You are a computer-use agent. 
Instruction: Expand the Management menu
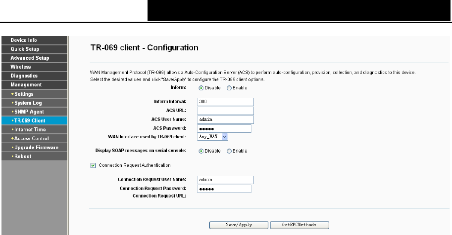[x=34, y=85]
